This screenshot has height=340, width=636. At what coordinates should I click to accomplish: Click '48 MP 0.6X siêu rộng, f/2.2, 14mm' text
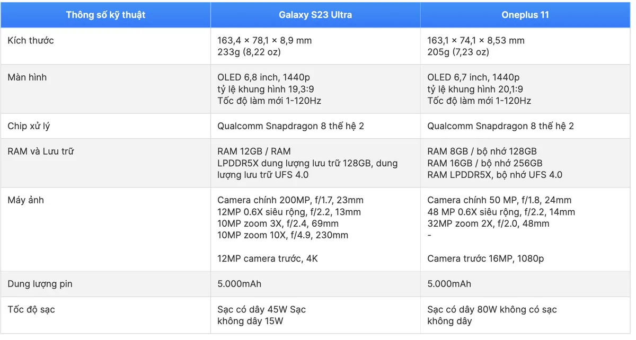tap(501, 212)
